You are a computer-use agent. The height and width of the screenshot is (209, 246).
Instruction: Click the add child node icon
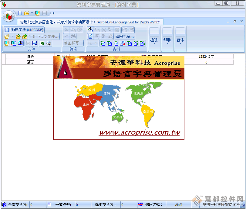point(97,30)
